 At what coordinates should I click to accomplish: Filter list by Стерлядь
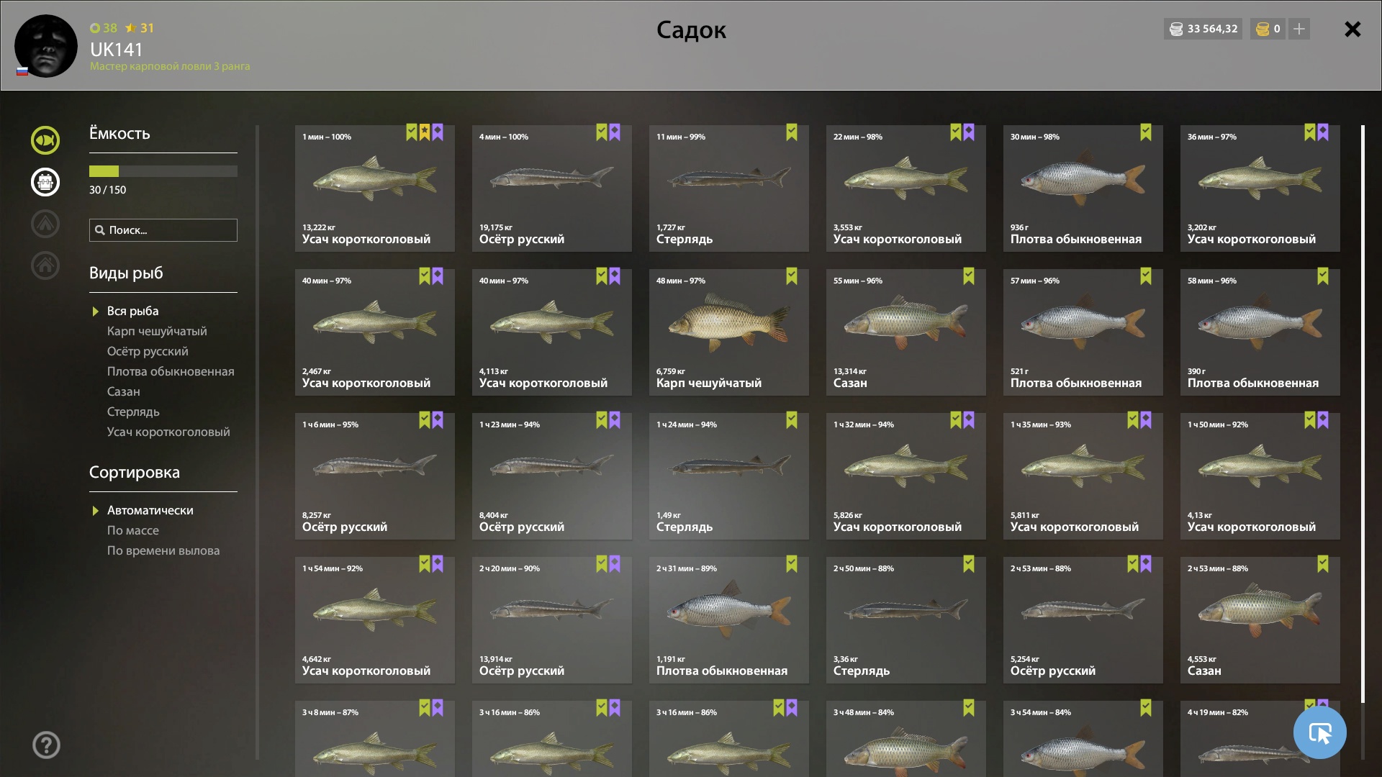pyautogui.click(x=133, y=412)
